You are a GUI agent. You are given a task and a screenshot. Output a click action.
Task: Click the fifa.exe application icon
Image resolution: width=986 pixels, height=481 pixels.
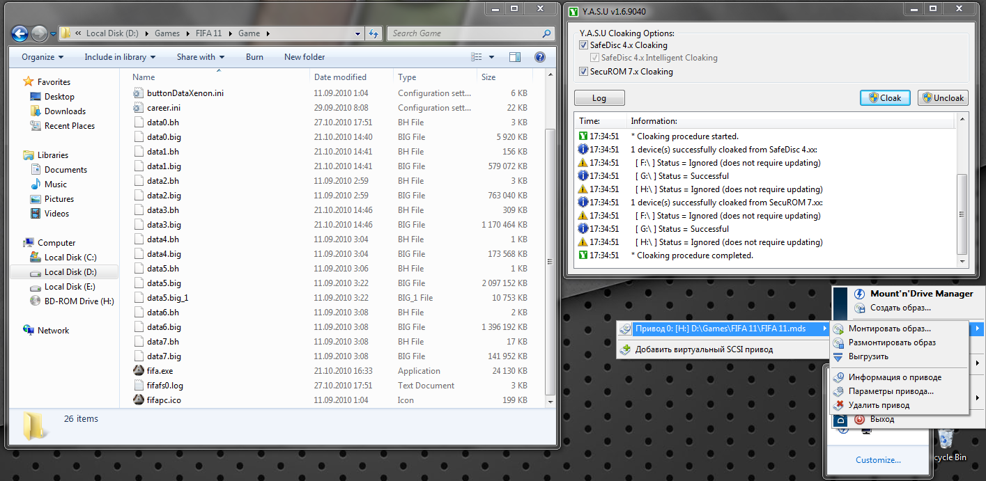coord(138,371)
